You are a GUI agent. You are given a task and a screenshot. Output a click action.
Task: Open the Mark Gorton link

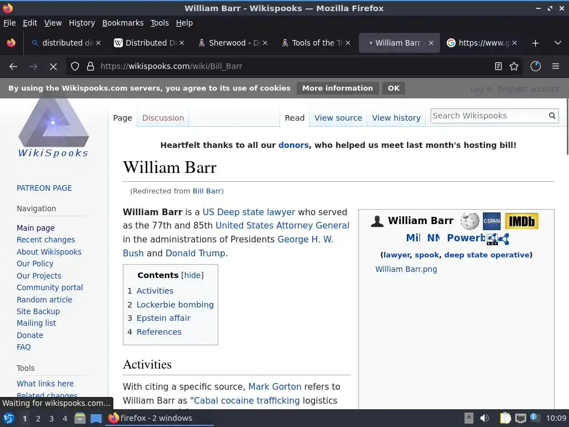pyautogui.click(x=274, y=387)
